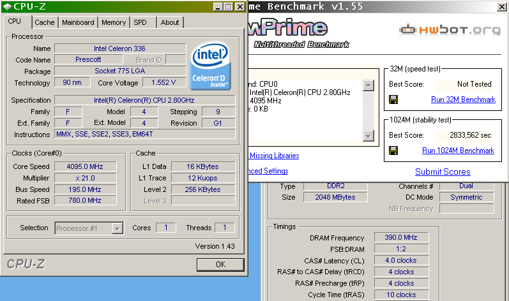Click the Submit Scores link

click(443, 172)
